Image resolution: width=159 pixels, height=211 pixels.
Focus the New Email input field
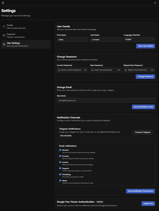point(106,100)
